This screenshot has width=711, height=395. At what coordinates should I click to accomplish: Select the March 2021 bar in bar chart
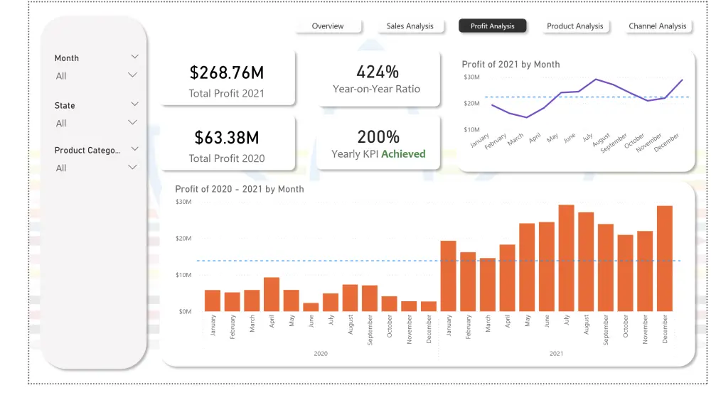pos(488,285)
